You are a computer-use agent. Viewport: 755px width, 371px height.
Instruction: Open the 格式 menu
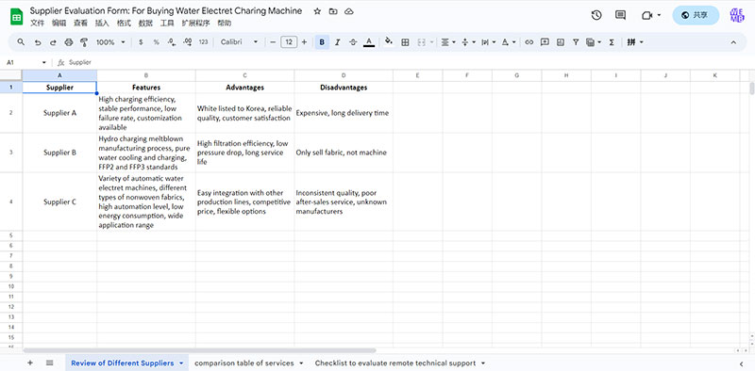(124, 23)
